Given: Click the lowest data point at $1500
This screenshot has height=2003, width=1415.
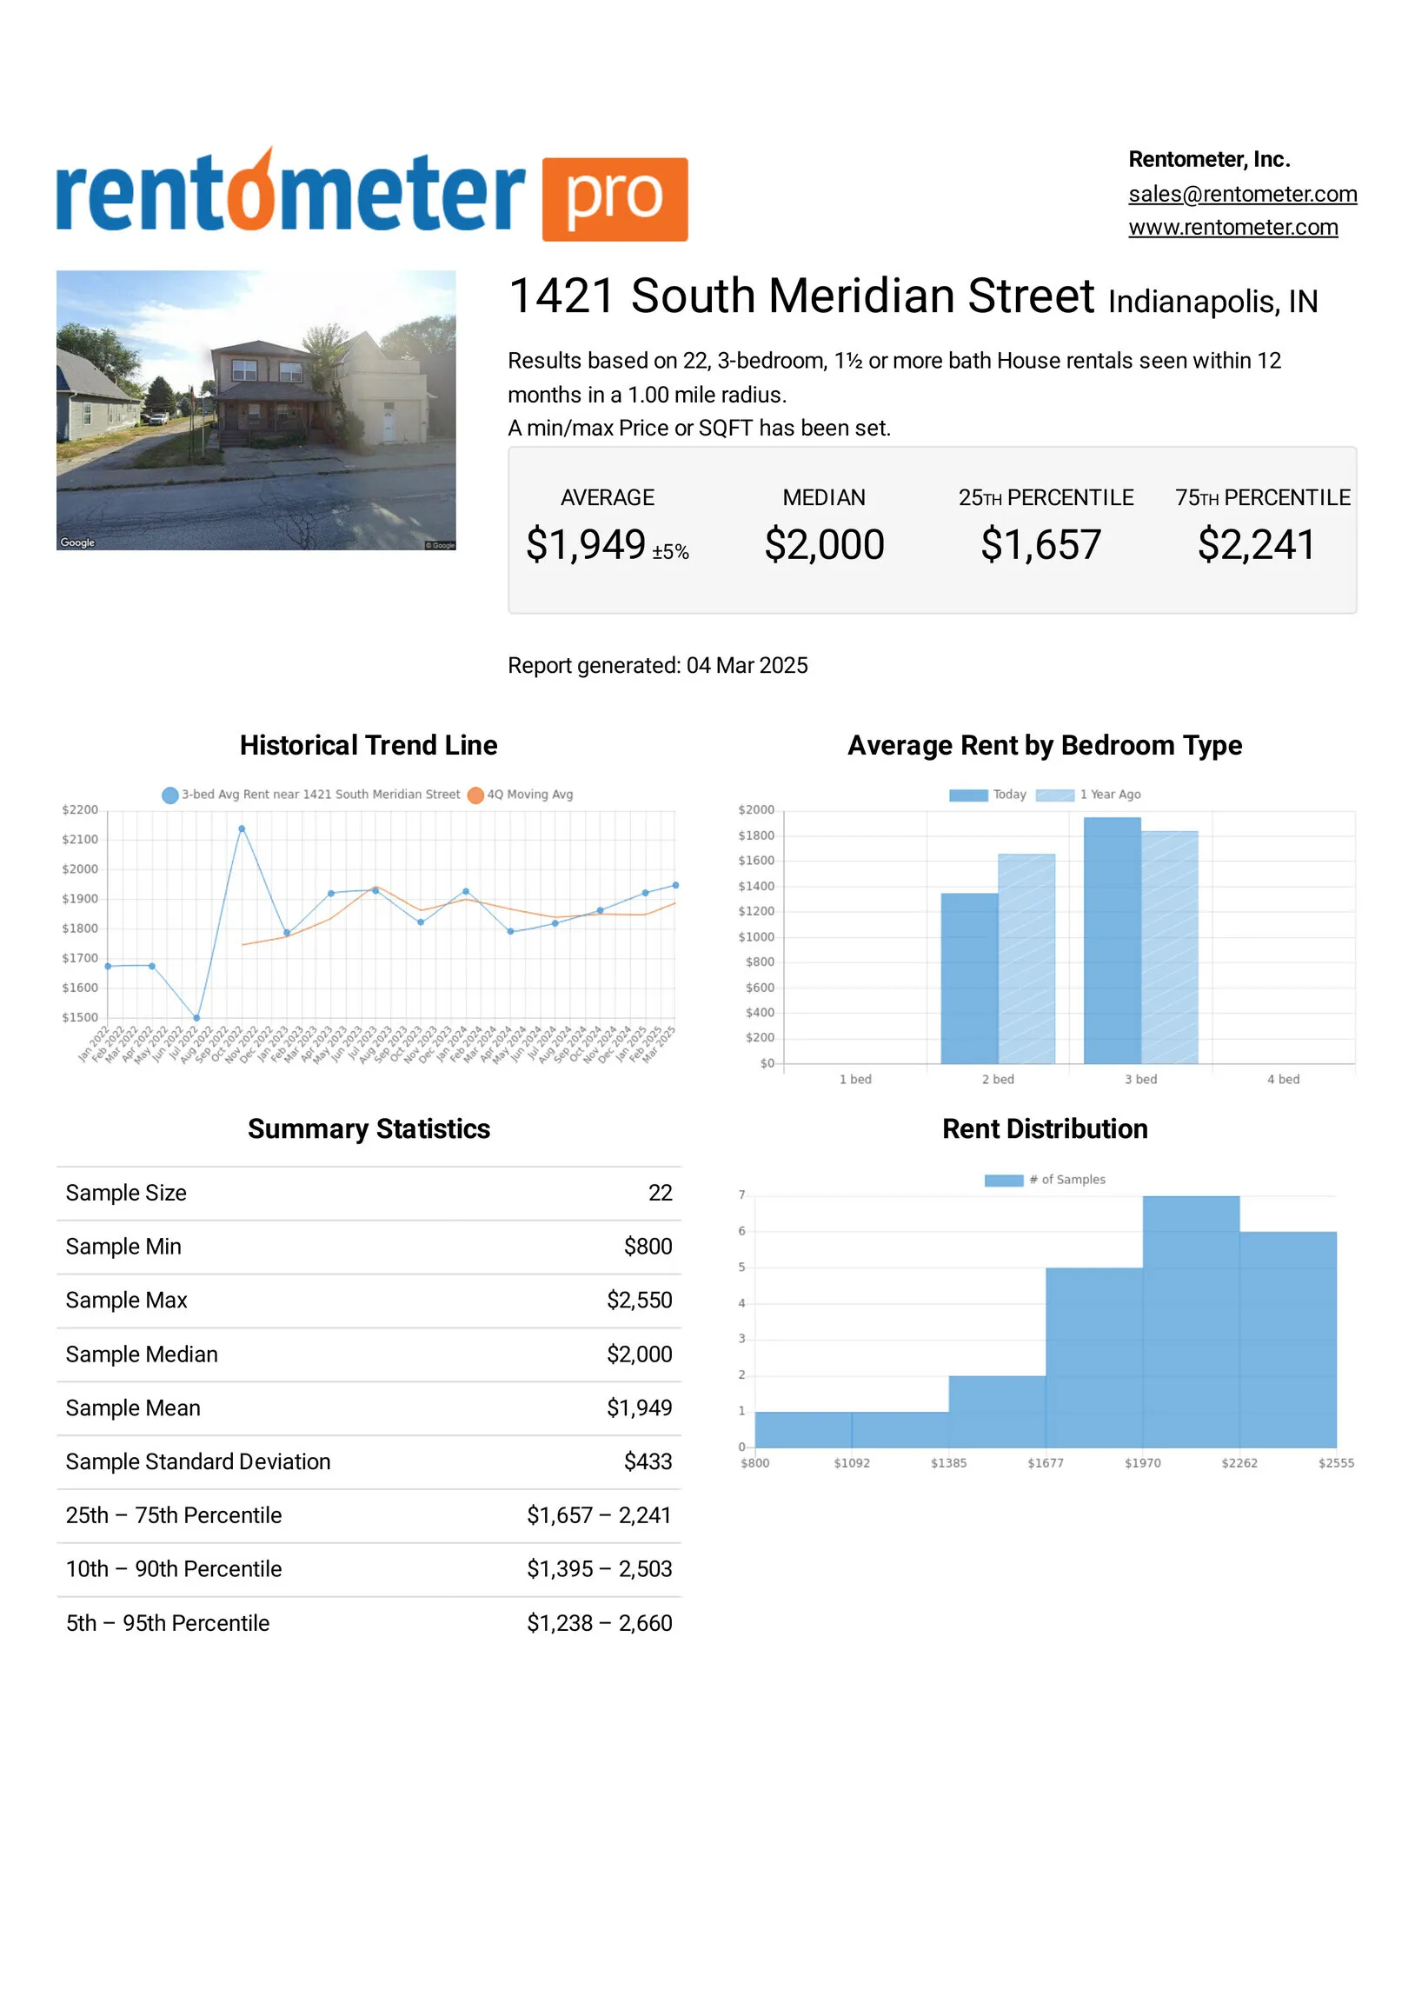Looking at the screenshot, I should (x=196, y=1018).
